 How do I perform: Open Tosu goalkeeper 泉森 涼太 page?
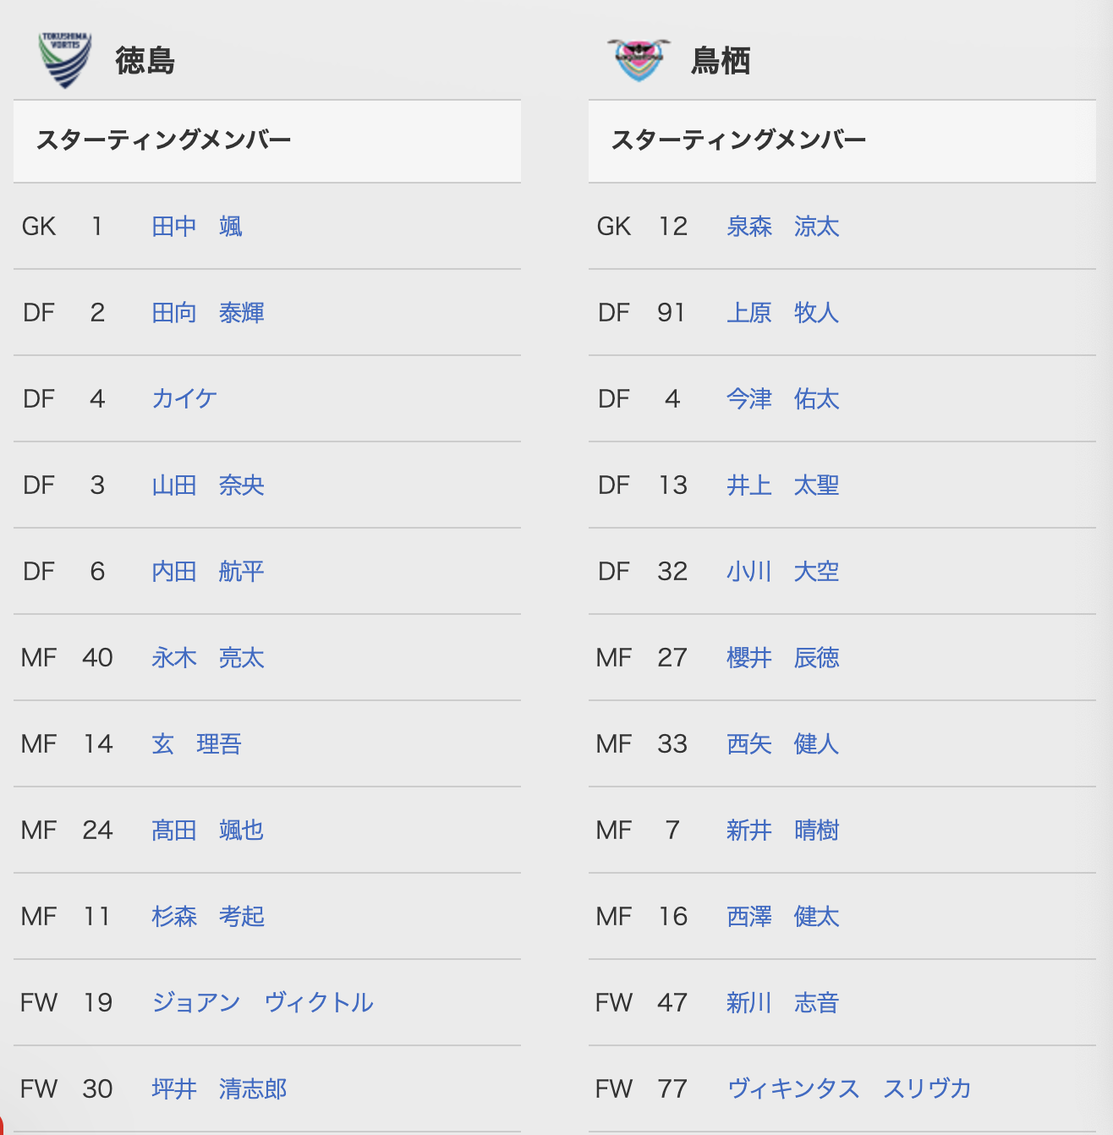[783, 227]
